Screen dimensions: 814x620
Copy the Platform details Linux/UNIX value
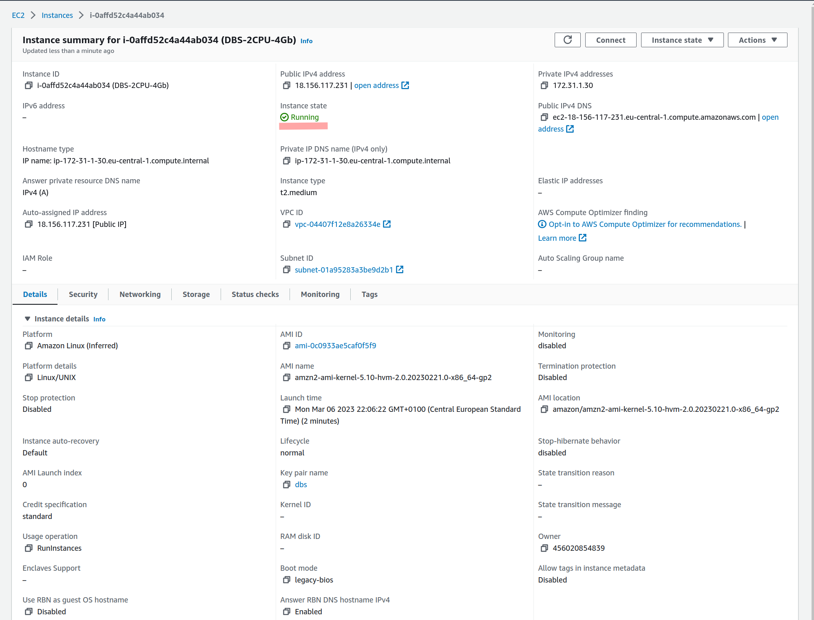coord(29,378)
